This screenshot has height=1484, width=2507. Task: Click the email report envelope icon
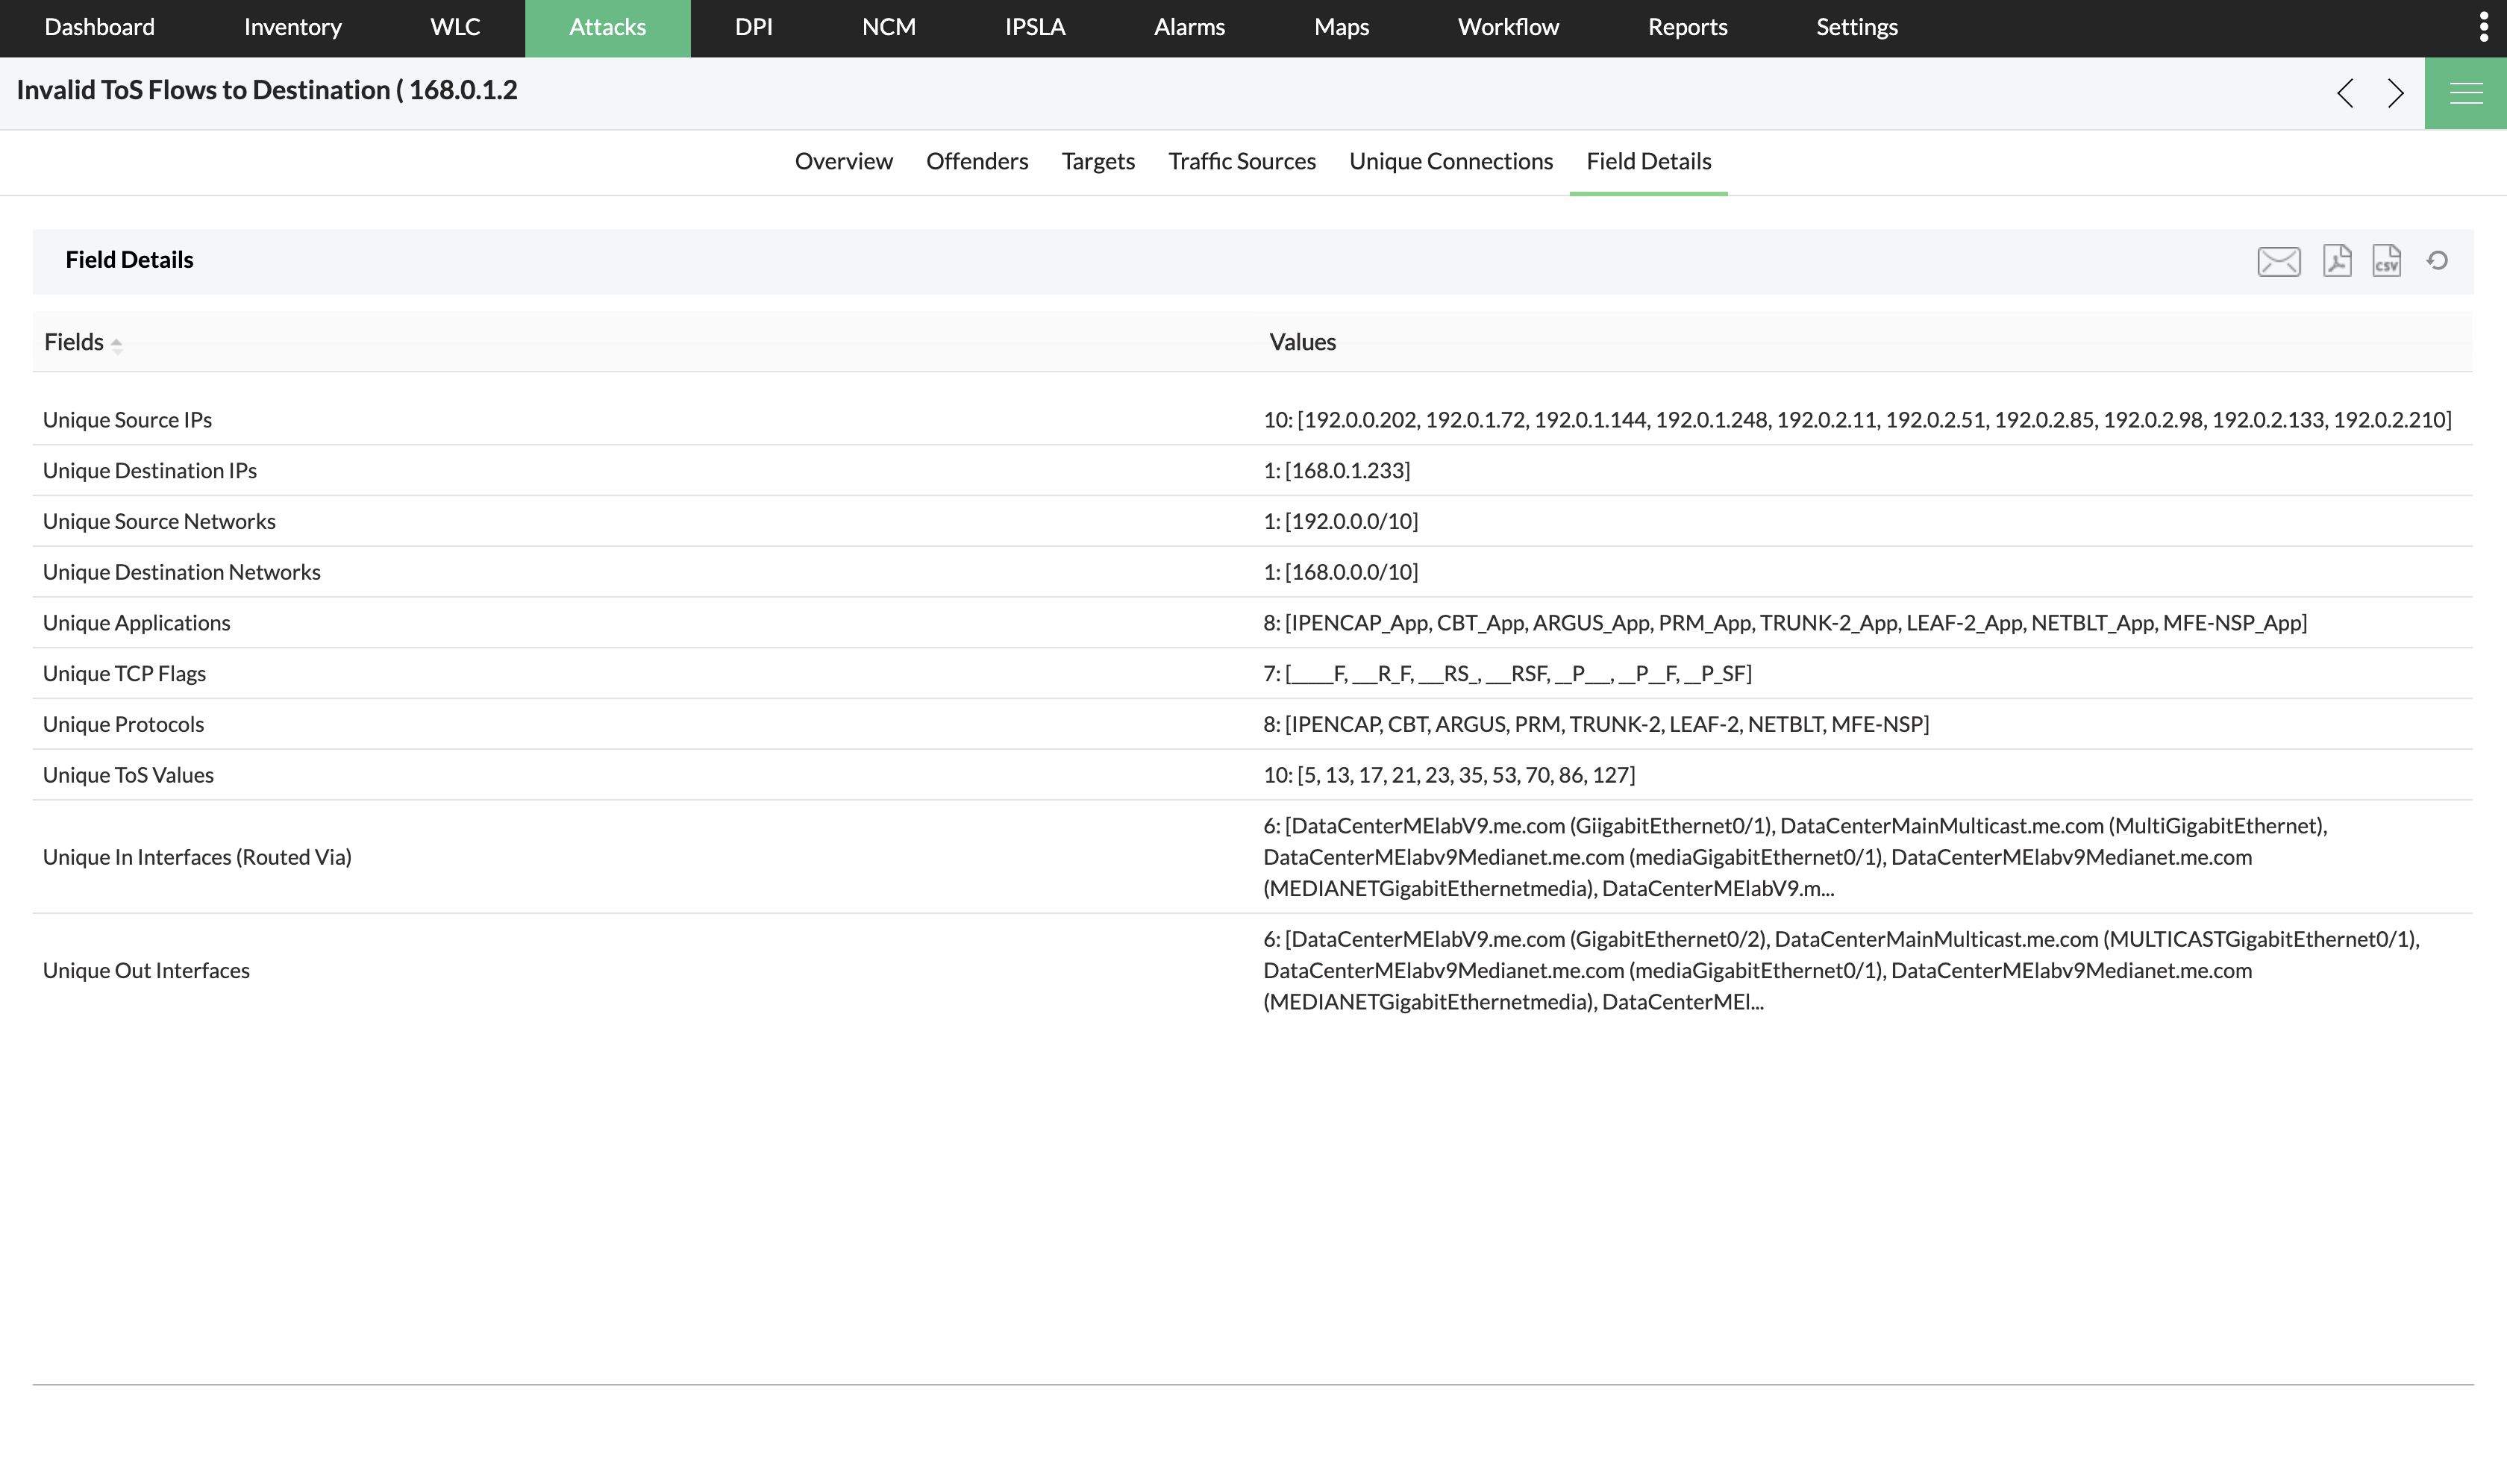2278,261
